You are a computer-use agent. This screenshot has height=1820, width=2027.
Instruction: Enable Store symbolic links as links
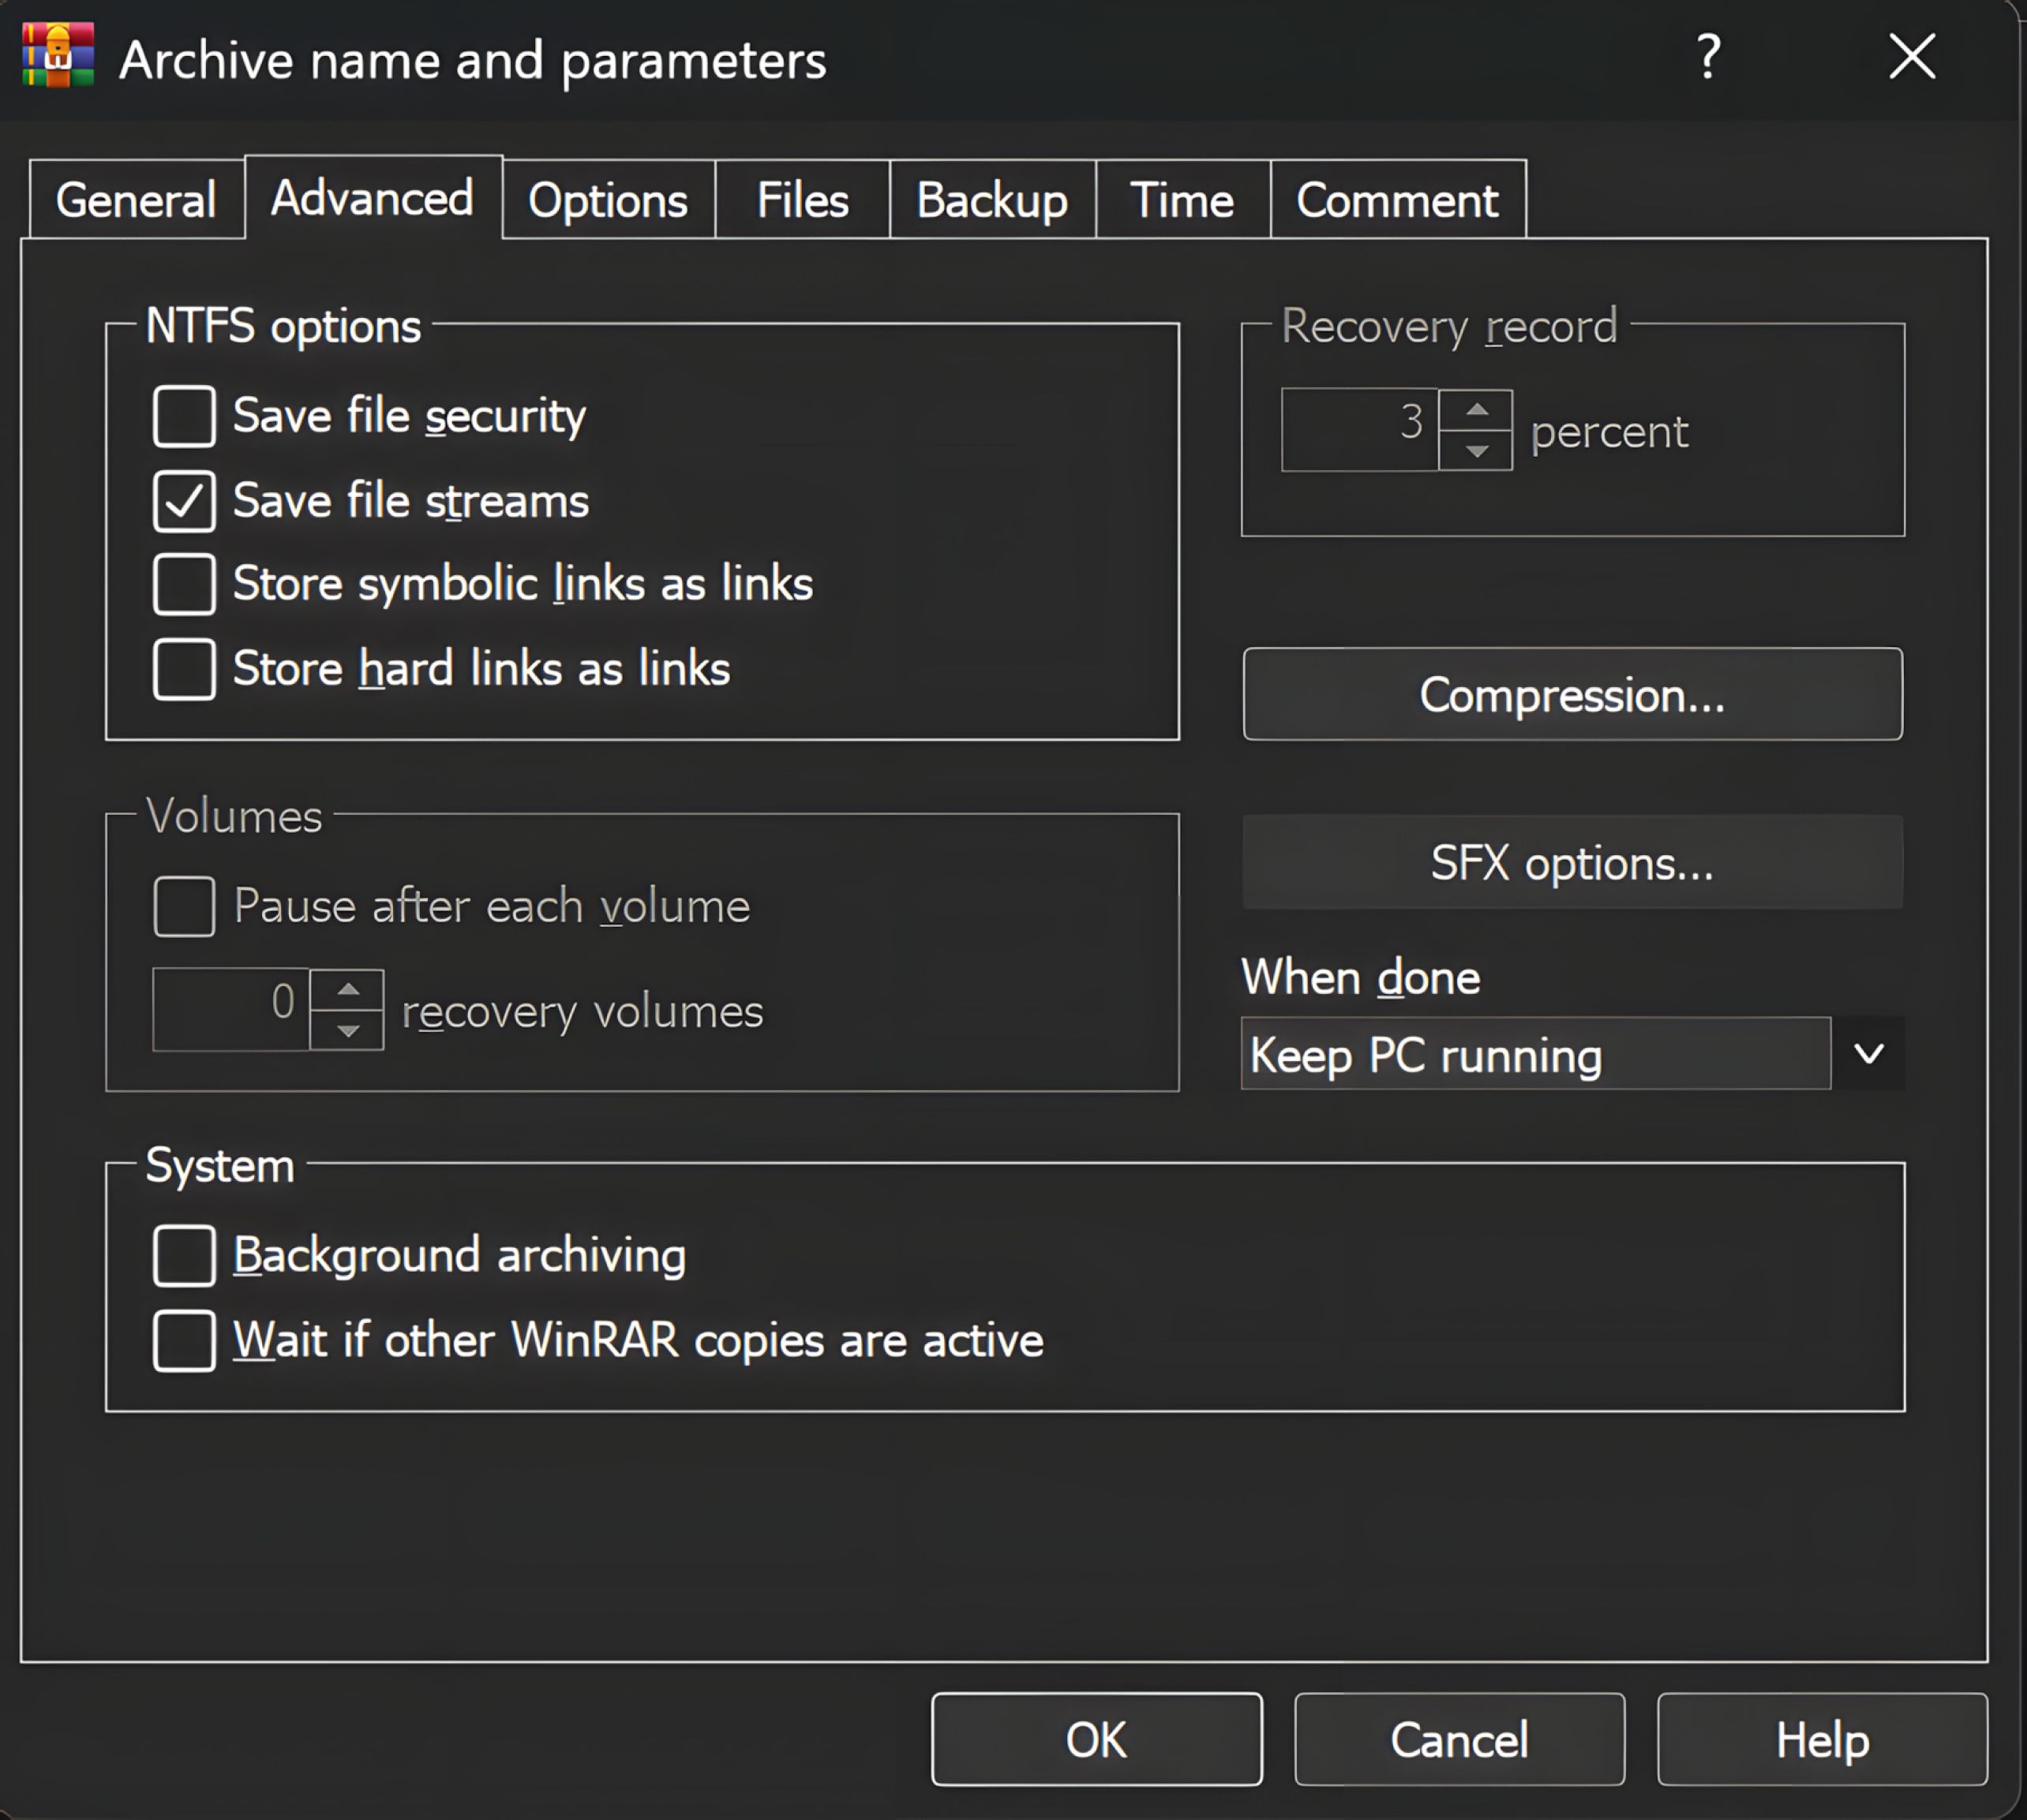click(x=184, y=584)
